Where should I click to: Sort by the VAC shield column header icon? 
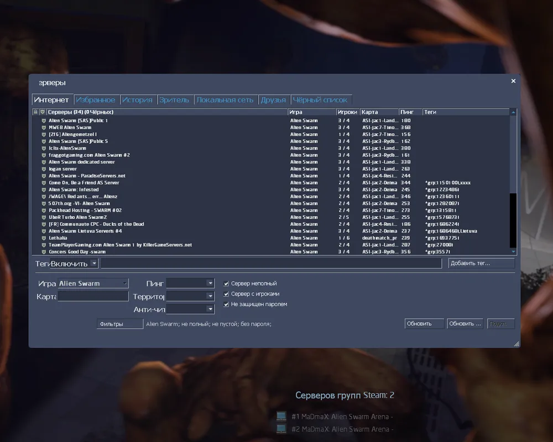coord(43,112)
